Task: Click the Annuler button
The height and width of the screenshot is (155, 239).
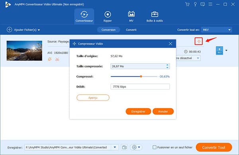Action: [163, 111]
